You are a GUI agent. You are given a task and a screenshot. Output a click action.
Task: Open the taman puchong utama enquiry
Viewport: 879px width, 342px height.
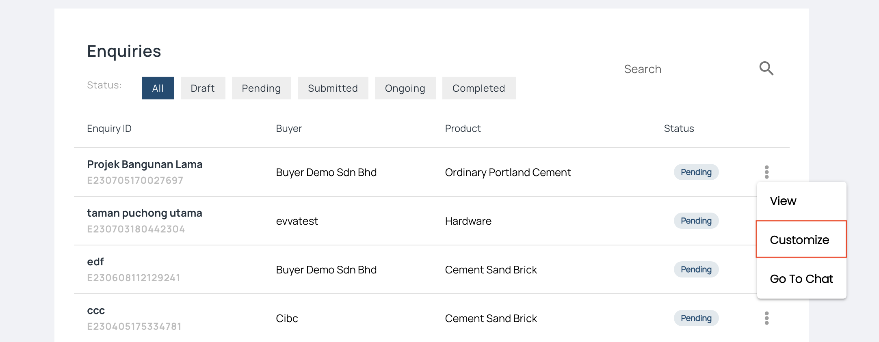[x=144, y=213]
